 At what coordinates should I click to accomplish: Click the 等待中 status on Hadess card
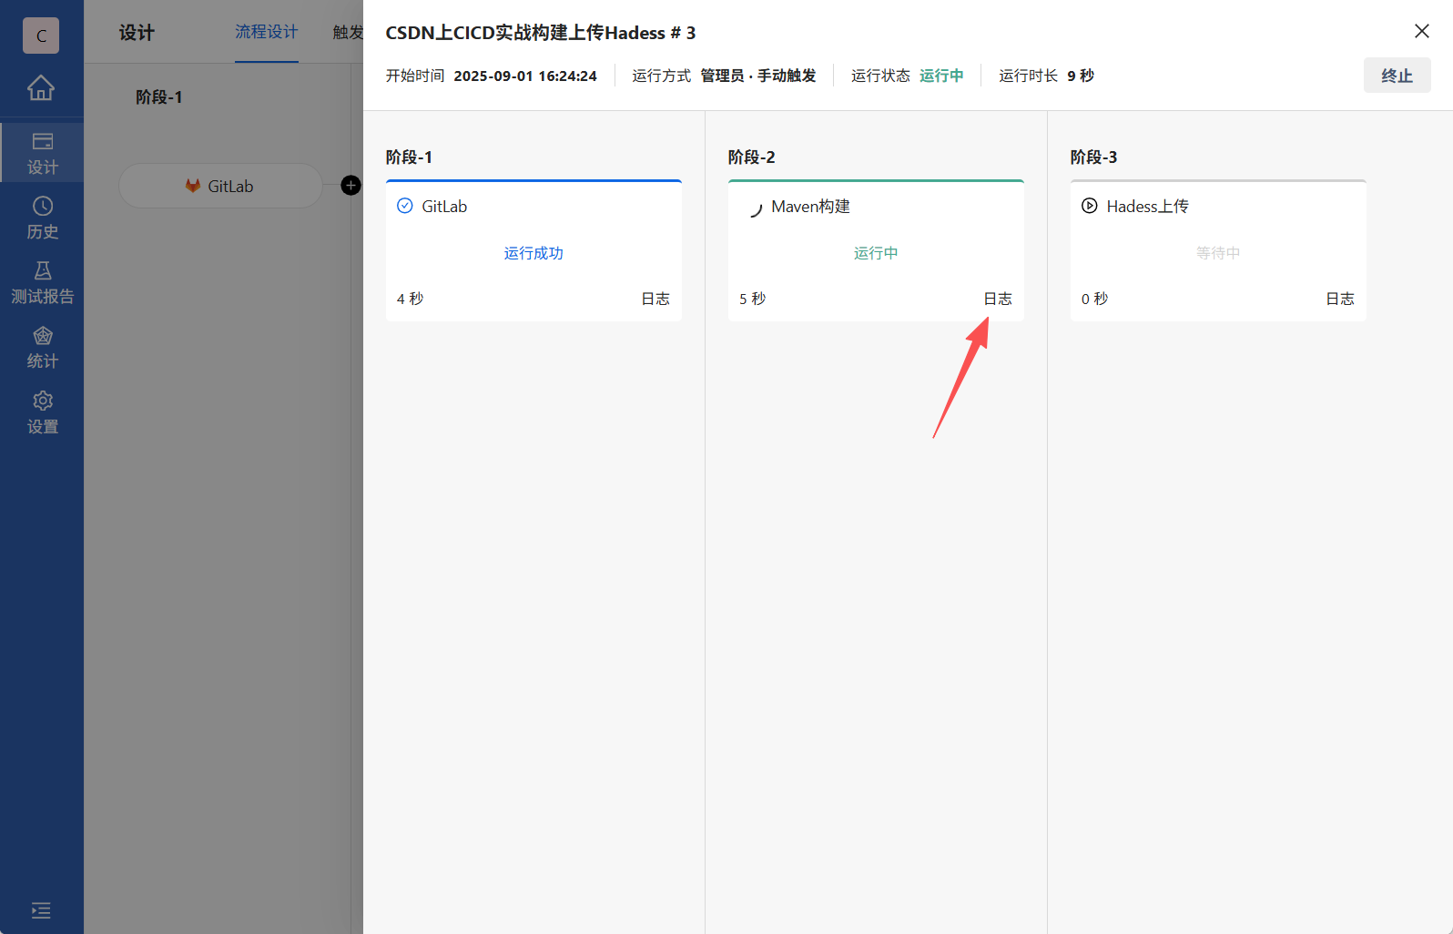[1218, 253]
